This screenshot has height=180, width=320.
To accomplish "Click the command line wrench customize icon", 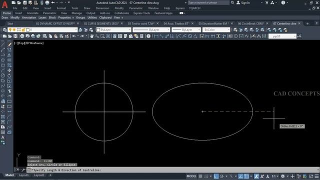I will [x=23, y=170].
